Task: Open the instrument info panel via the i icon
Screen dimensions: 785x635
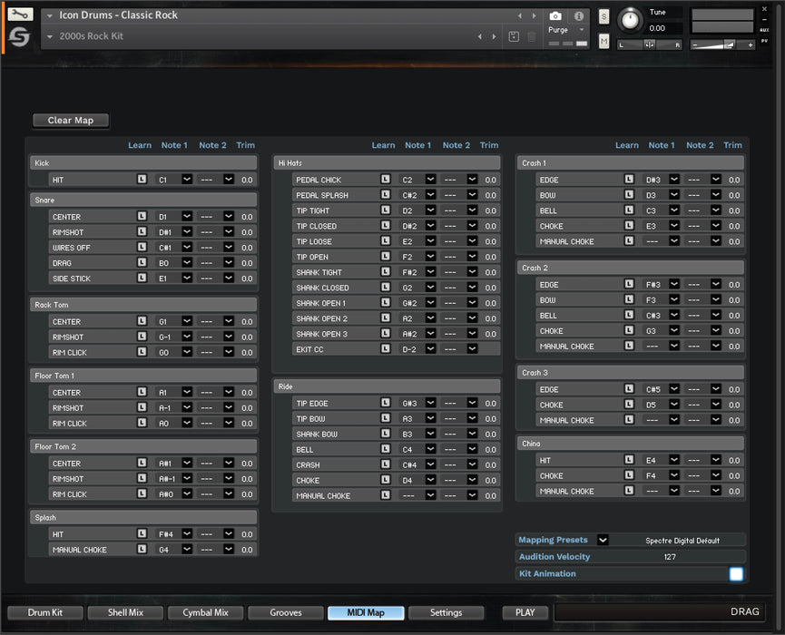Action: (578, 14)
